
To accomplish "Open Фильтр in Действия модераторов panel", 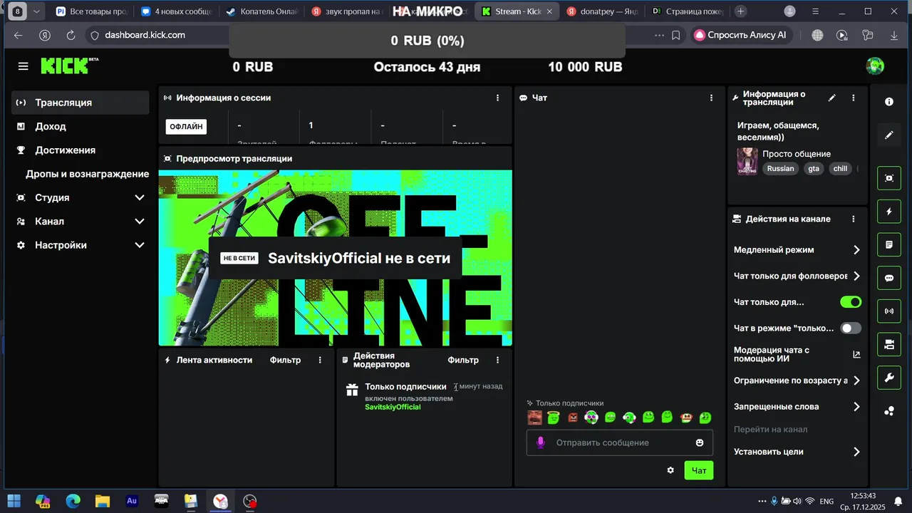I will pos(463,360).
